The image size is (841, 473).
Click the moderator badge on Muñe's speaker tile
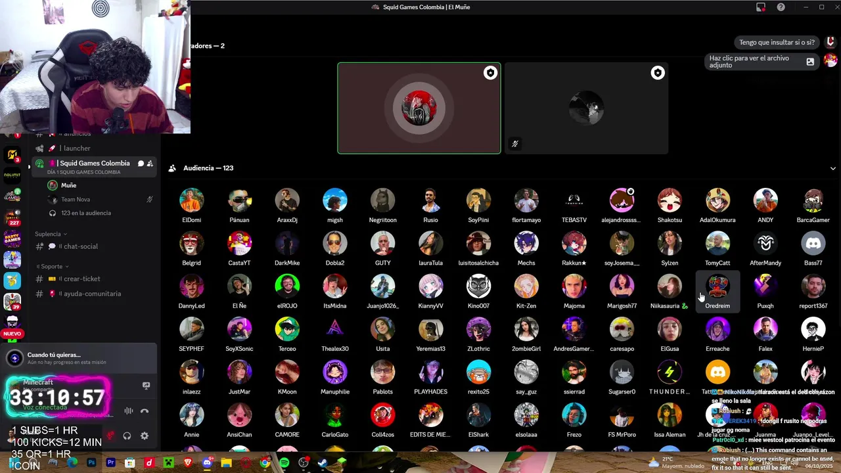490,73
